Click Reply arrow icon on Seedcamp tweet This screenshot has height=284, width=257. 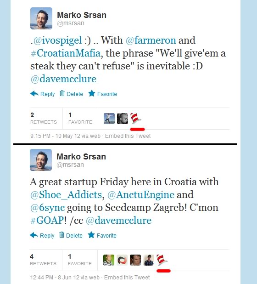coord(34,235)
